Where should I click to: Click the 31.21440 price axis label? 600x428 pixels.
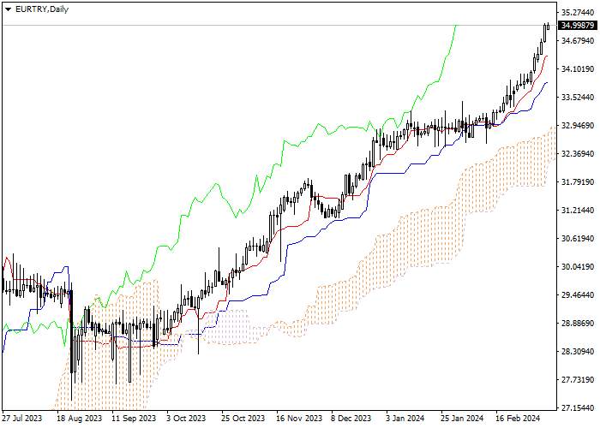point(578,211)
